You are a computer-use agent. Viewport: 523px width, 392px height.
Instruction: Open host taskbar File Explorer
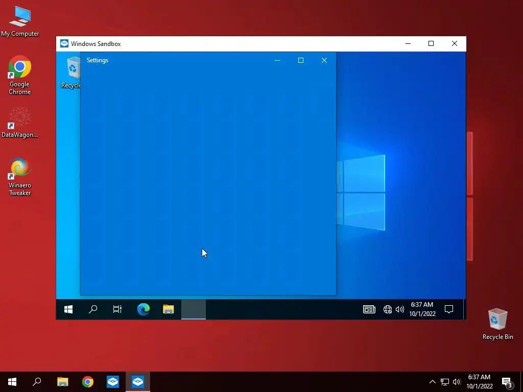(62, 382)
